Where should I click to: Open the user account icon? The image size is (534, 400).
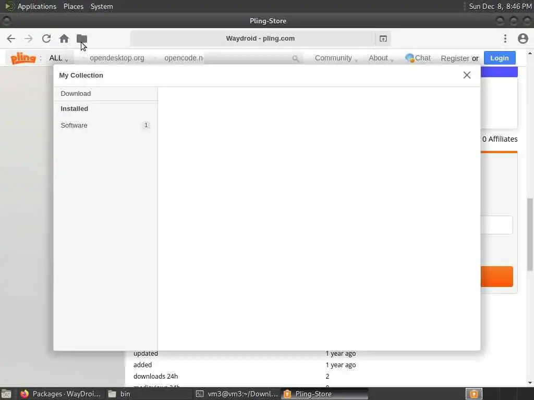click(x=523, y=39)
